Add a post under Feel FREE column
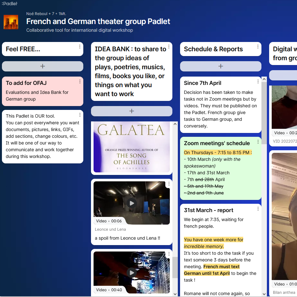 point(43,66)
